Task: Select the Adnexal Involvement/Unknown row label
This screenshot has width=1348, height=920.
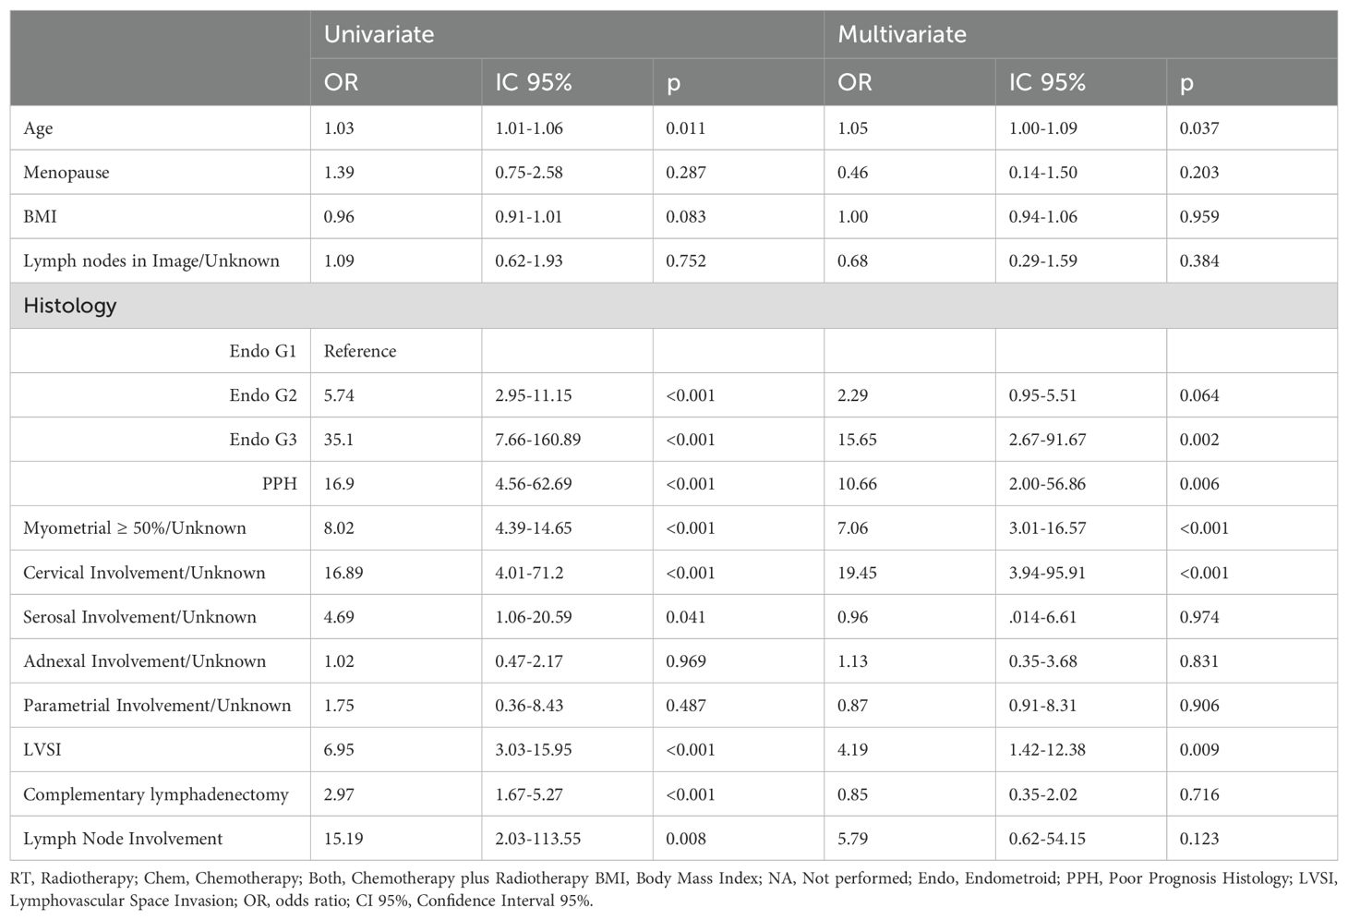Action: 144,661
